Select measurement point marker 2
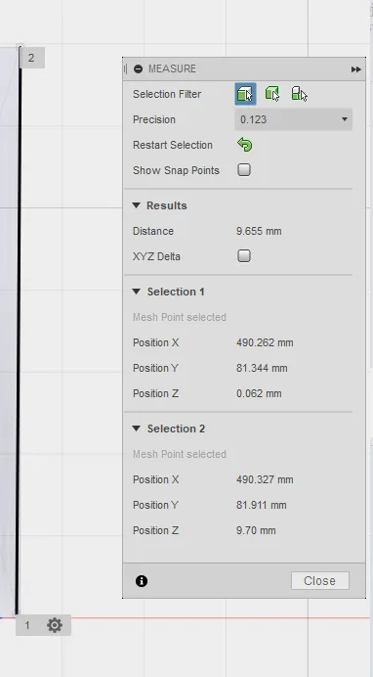The height and width of the screenshot is (677, 373). 31,58
